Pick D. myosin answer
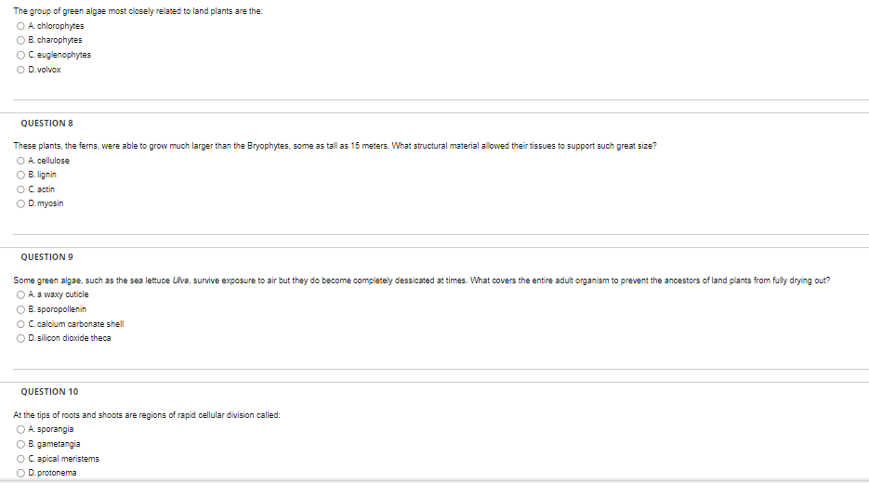 coord(20,203)
